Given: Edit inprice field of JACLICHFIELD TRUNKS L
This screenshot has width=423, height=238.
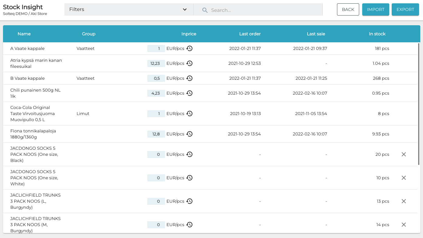Looking at the screenshot, I should tap(156, 201).
